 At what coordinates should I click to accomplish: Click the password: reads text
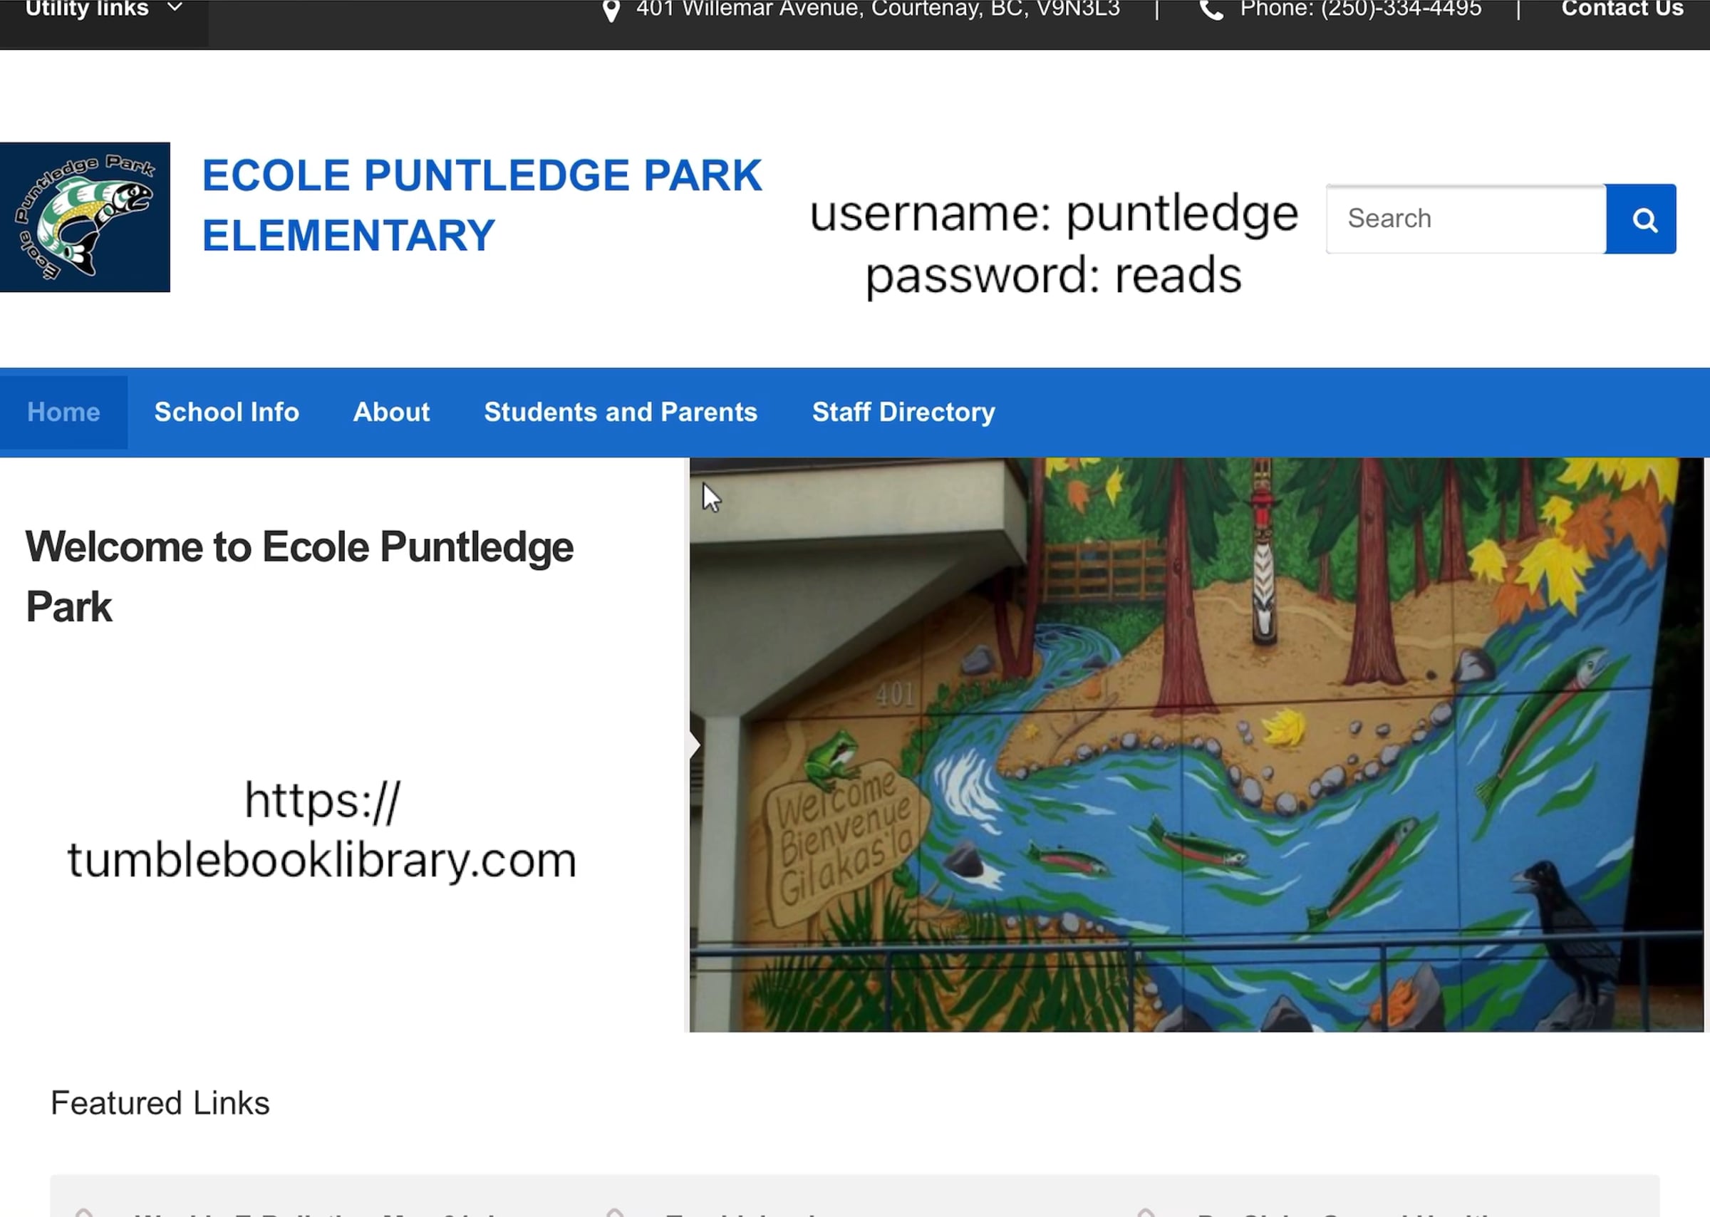pos(1054,276)
